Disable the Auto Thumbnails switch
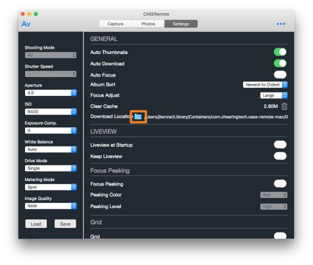The height and width of the screenshot is (265, 313). 280,52
